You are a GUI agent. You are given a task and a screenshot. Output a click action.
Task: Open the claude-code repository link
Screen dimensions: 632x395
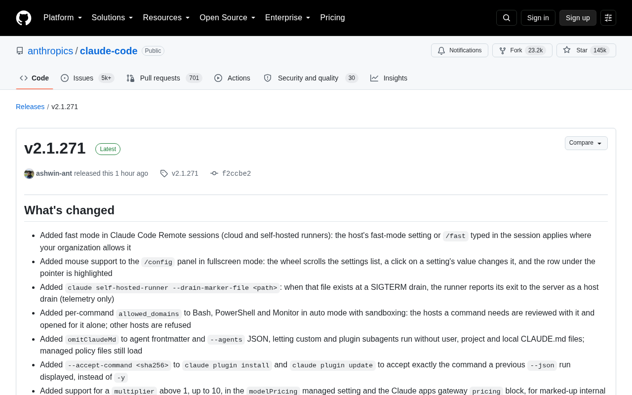coord(109,51)
